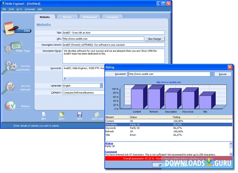Close the Rating dialog
Viewport: 238px width, 173px height.
(x=230, y=67)
